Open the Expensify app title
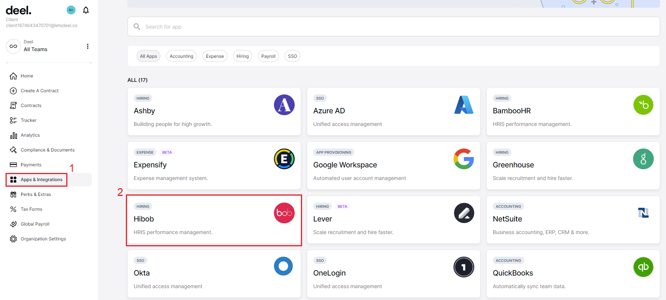 tap(150, 165)
